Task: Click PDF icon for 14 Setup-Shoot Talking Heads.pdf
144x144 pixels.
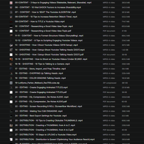Action: 11,55
